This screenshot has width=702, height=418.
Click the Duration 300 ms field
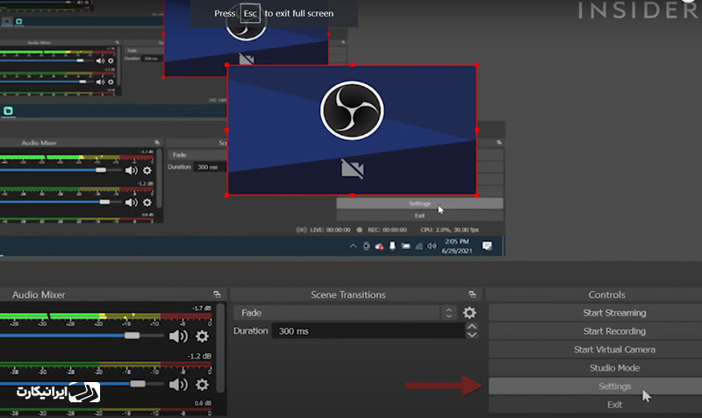point(369,331)
